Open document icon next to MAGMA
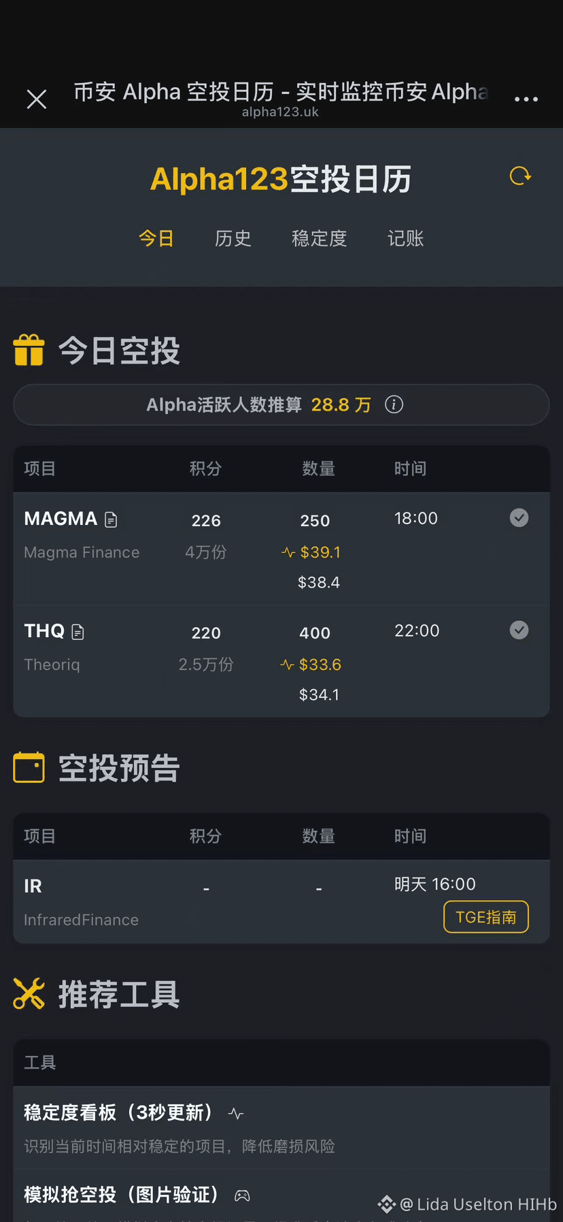This screenshot has width=563, height=1222. 111,520
